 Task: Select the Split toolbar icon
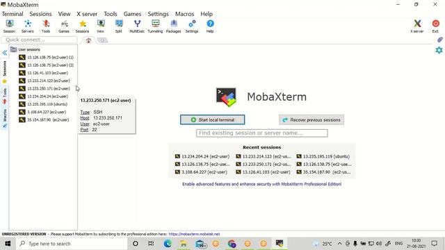tap(119, 26)
